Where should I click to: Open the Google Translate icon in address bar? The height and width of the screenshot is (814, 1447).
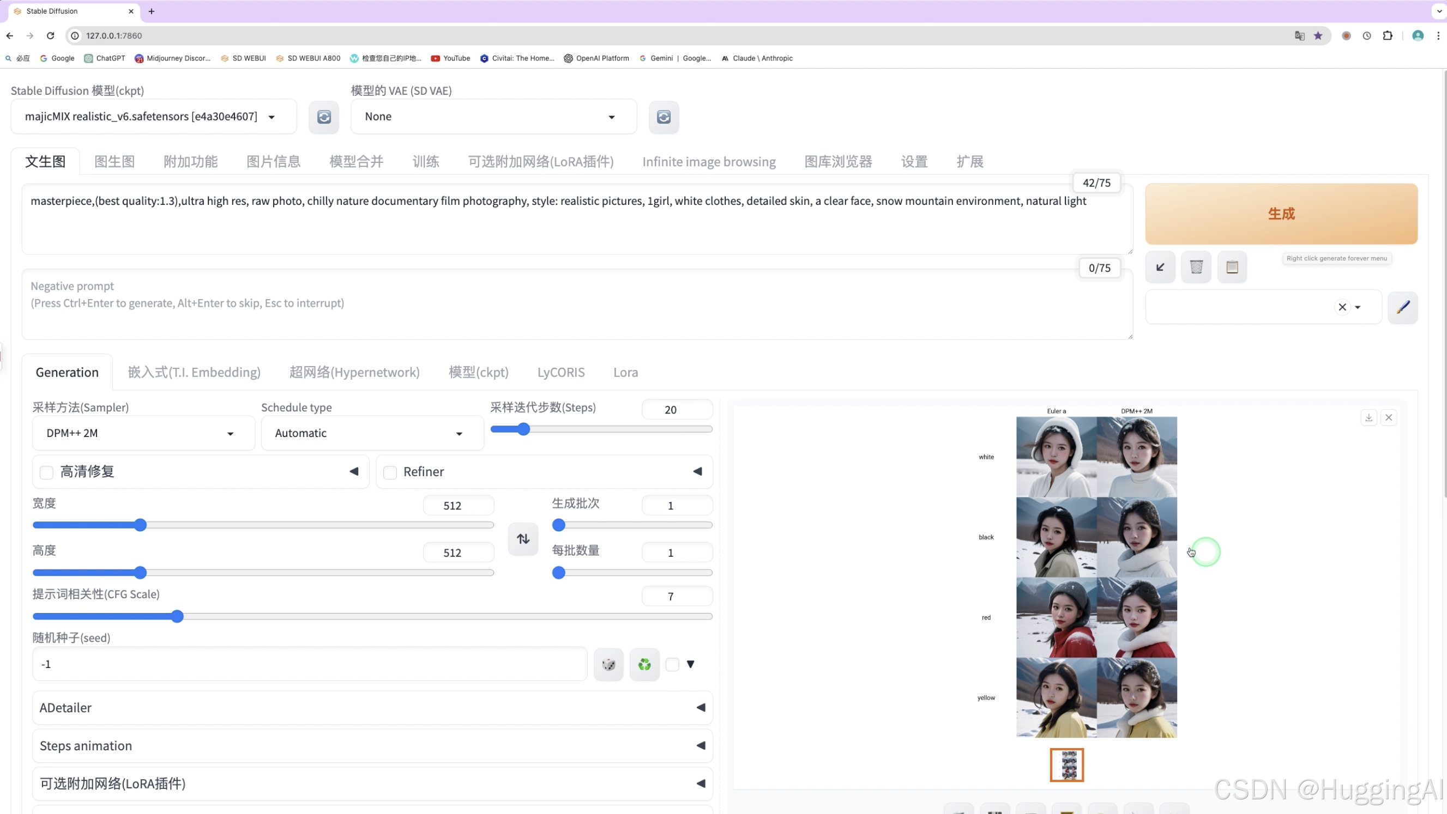(1299, 35)
